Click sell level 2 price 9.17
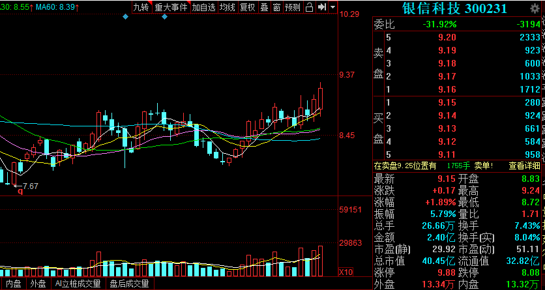The image size is (545, 290). pyautogui.click(x=447, y=76)
